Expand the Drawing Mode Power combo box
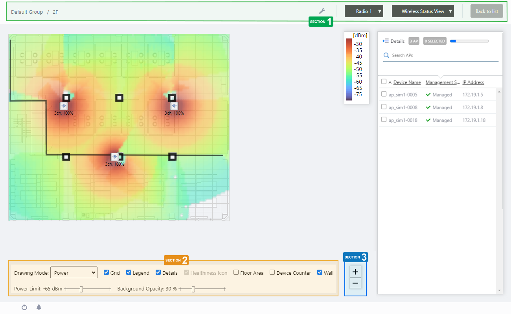Viewport: 511px width, 314px height. pyautogui.click(x=74, y=272)
